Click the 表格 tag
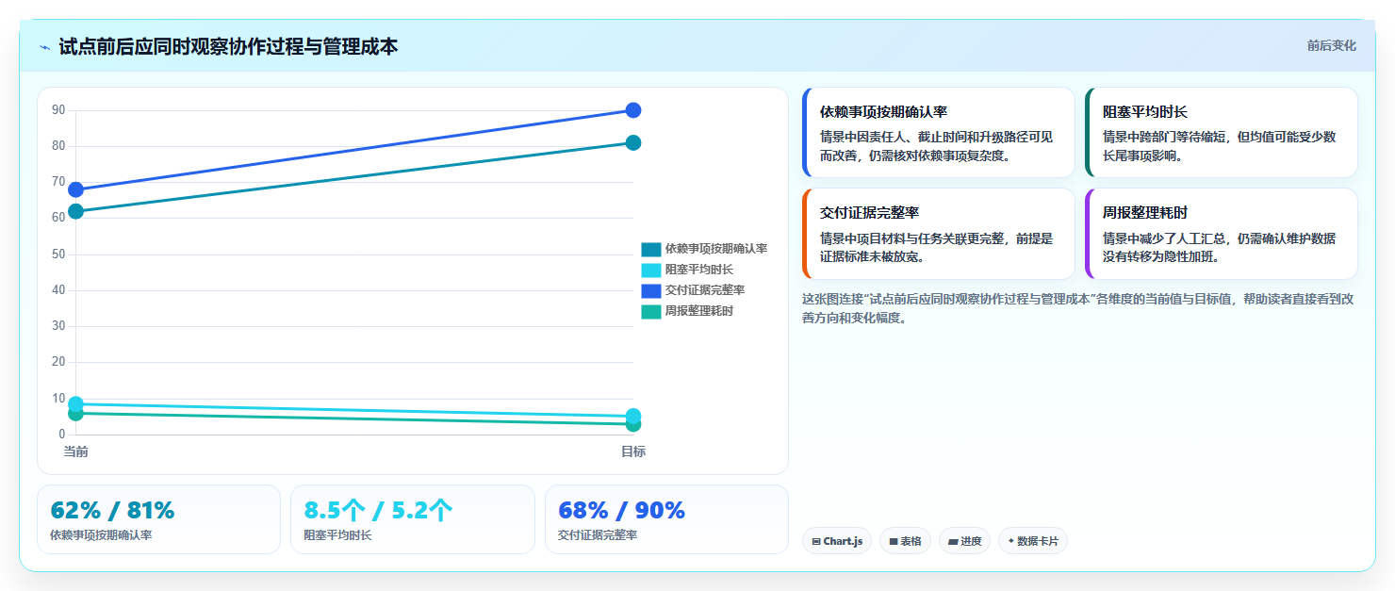Image resolution: width=1395 pixels, height=591 pixels. pyautogui.click(x=905, y=541)
